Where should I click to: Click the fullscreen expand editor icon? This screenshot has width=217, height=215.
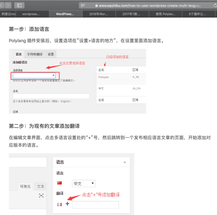41,196
